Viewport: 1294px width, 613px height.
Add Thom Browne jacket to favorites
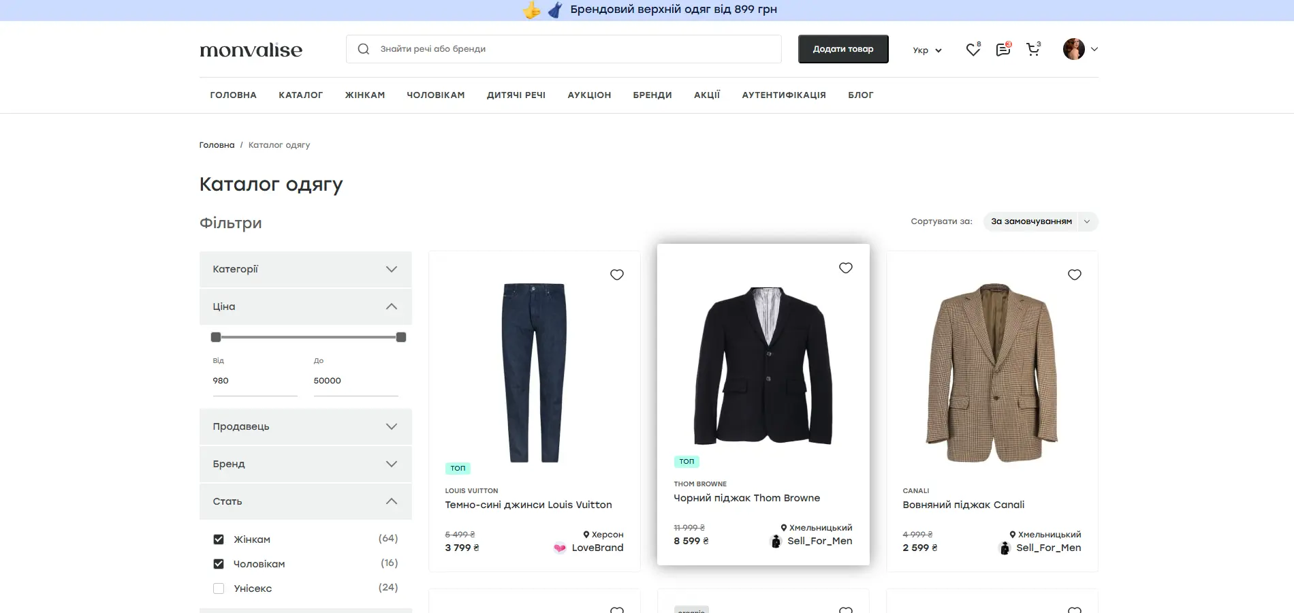pyautogui.click(x=846, y=268)
